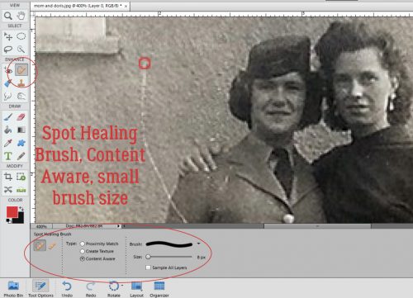The image size is (413, 298).
Task: Open the black background color swatch
Action: pos(20,219)
